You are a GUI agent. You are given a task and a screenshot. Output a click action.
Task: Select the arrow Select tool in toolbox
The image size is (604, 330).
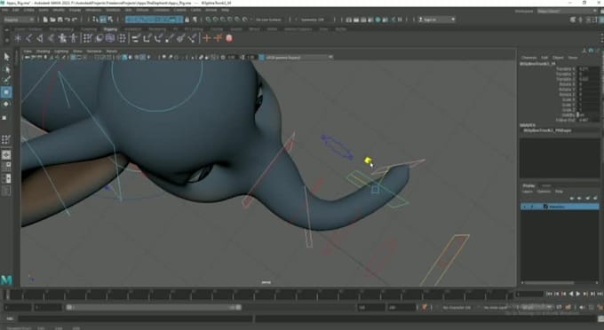click(x=6, y=57)
